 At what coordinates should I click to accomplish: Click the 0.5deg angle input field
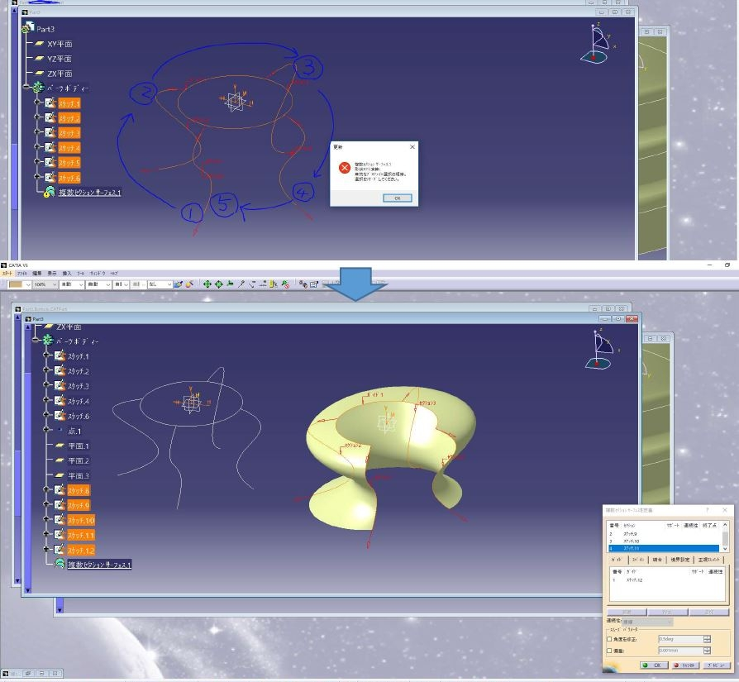click(680, 639)
